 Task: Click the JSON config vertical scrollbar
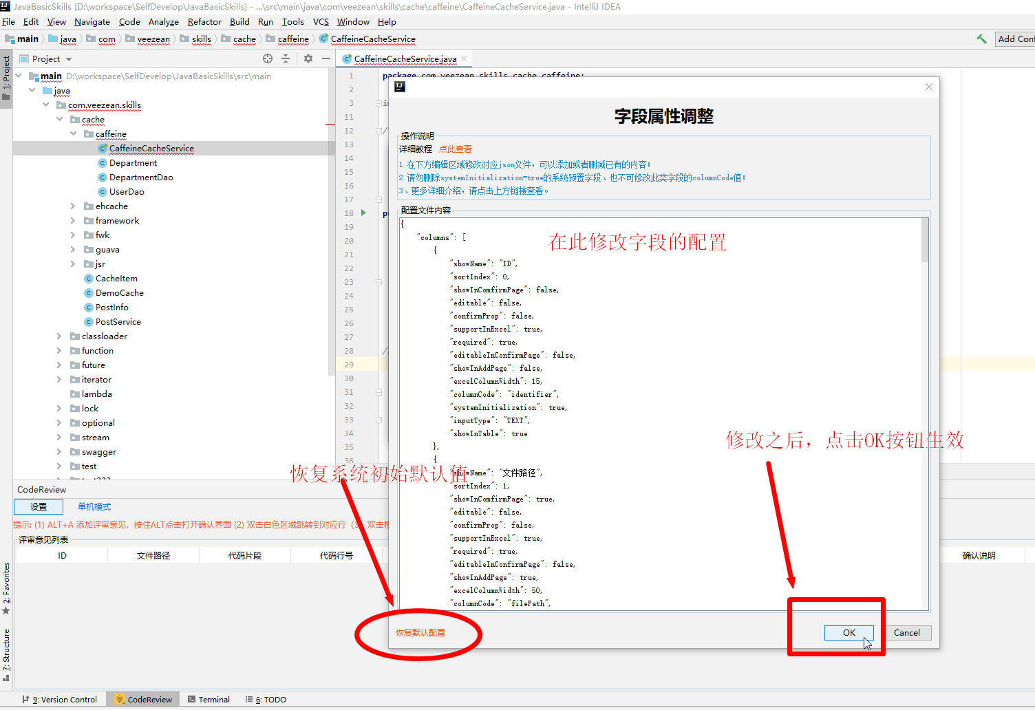pyautogui.click(x=925, y=241)
